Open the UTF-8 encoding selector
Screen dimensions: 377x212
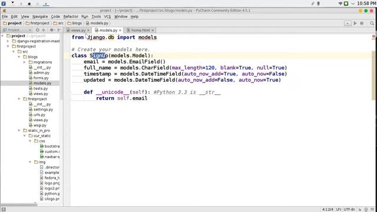[x=349, y=210]
